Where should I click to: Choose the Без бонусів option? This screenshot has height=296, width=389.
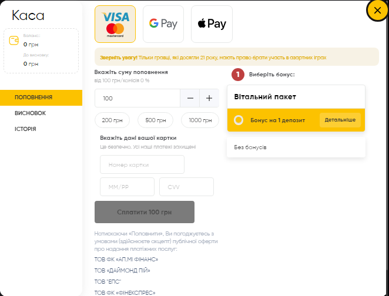click(296, 147)
